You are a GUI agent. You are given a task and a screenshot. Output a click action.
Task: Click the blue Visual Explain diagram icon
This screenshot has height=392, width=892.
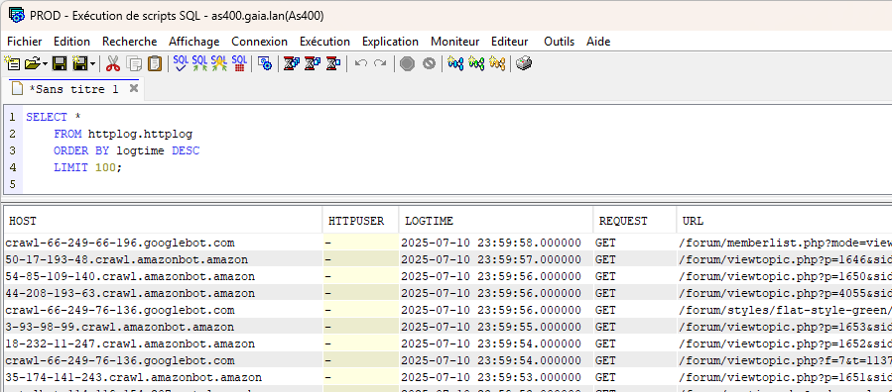point(455,63)
